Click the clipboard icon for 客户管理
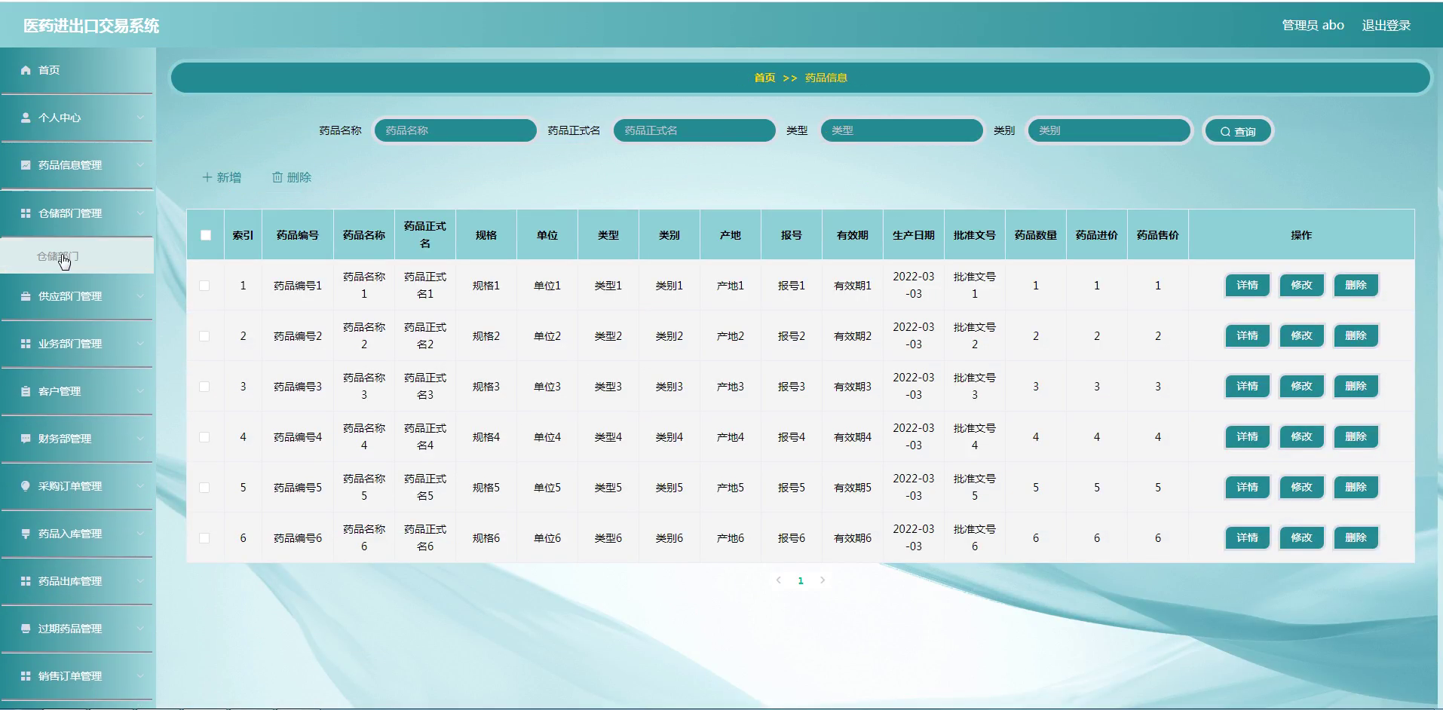 [26, 391]
